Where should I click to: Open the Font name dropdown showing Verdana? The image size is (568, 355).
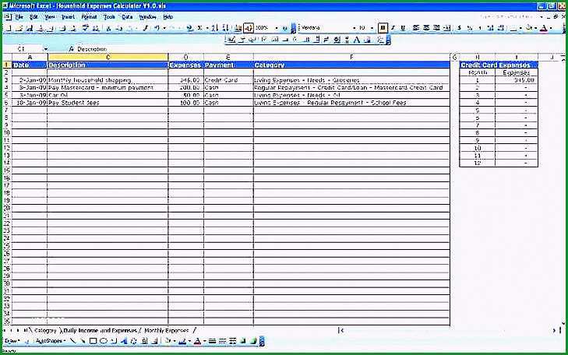354,28
